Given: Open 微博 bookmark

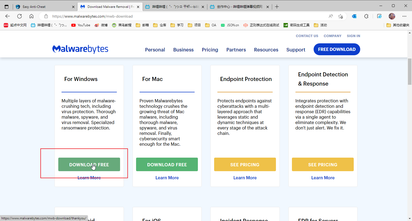Looking at the screenshot, I should tap(101, 25).
